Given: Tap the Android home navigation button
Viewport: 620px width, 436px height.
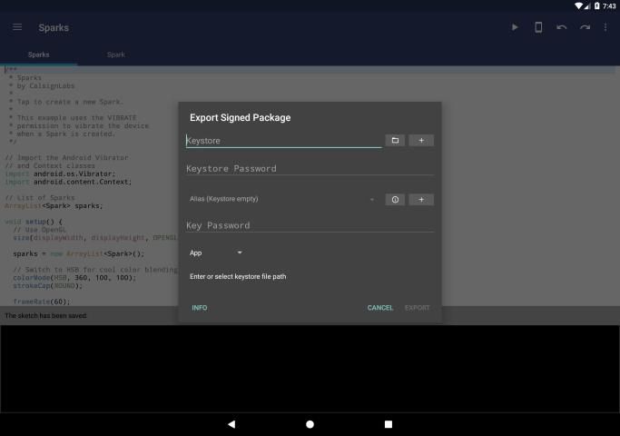Looking at the screenshot, I should point(310,424).
